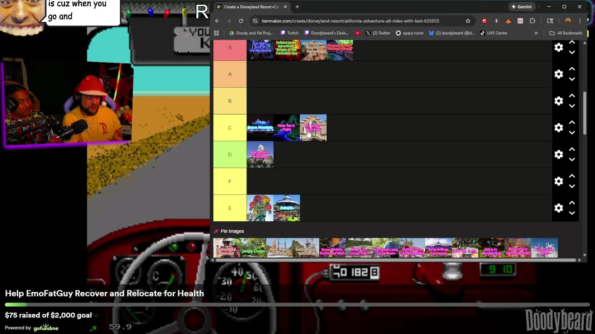Viewport: 595px width, 334px height.
Task: Bookmark this page with the star icon
Action: coord(468,21)
